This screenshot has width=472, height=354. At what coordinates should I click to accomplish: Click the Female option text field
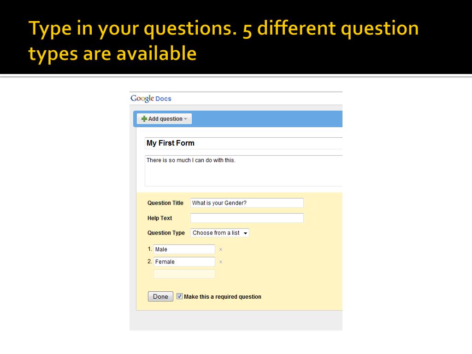[184, 262]
